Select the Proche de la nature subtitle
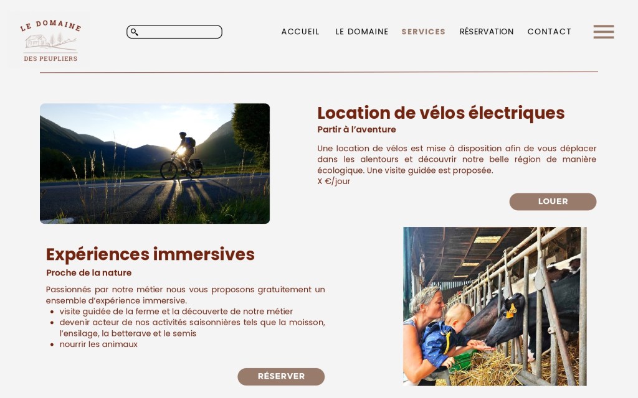The image size is (638, 398). (x=88, y=273)
